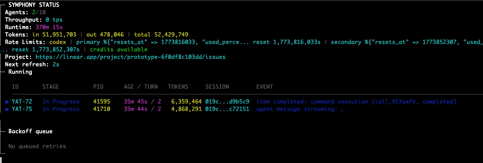The height and width of the screenshot is (163, 483).
Task: Select session ID ending in c72151
Action: tap(227, 109)
